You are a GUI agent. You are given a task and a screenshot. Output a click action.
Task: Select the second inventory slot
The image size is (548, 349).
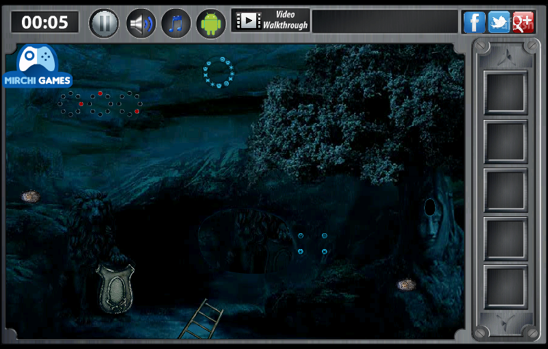506,142
